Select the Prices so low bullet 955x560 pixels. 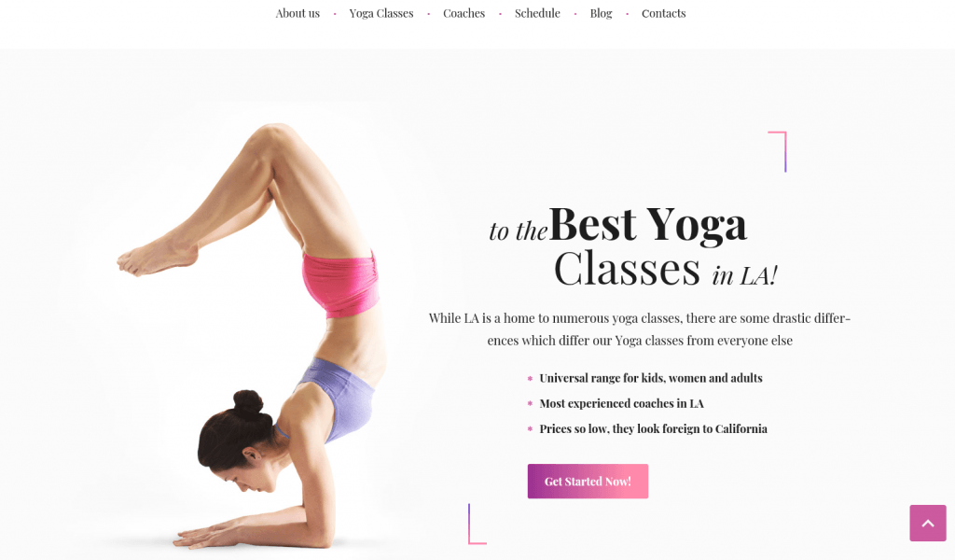coord(653,429)
